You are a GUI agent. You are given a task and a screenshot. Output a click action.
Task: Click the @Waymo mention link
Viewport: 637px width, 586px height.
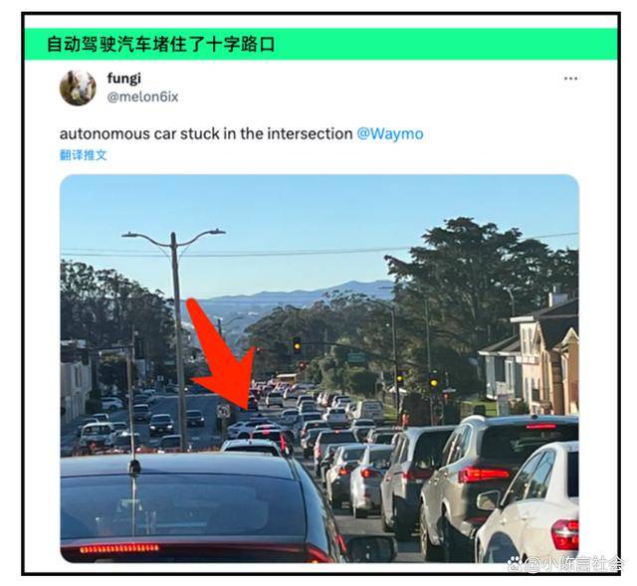(x=390, y=133)
